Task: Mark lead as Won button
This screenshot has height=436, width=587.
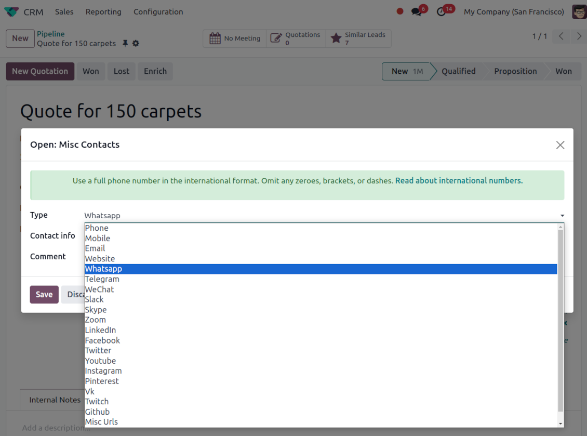Action: [x=91, y=71]
